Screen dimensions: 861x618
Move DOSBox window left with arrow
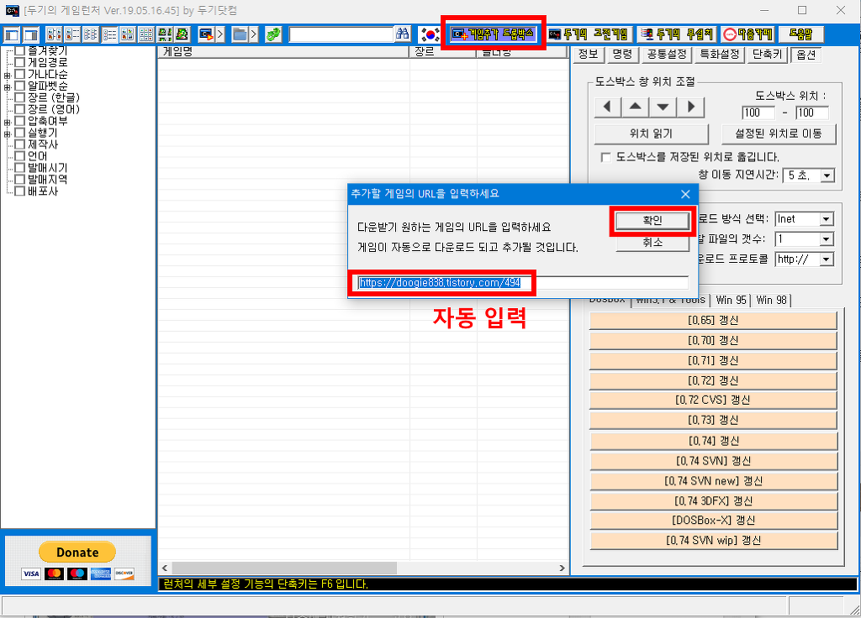(x=608, y=107)
